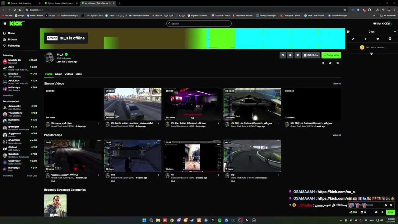Bookmark this page with the star icon

tap(345, 10)
